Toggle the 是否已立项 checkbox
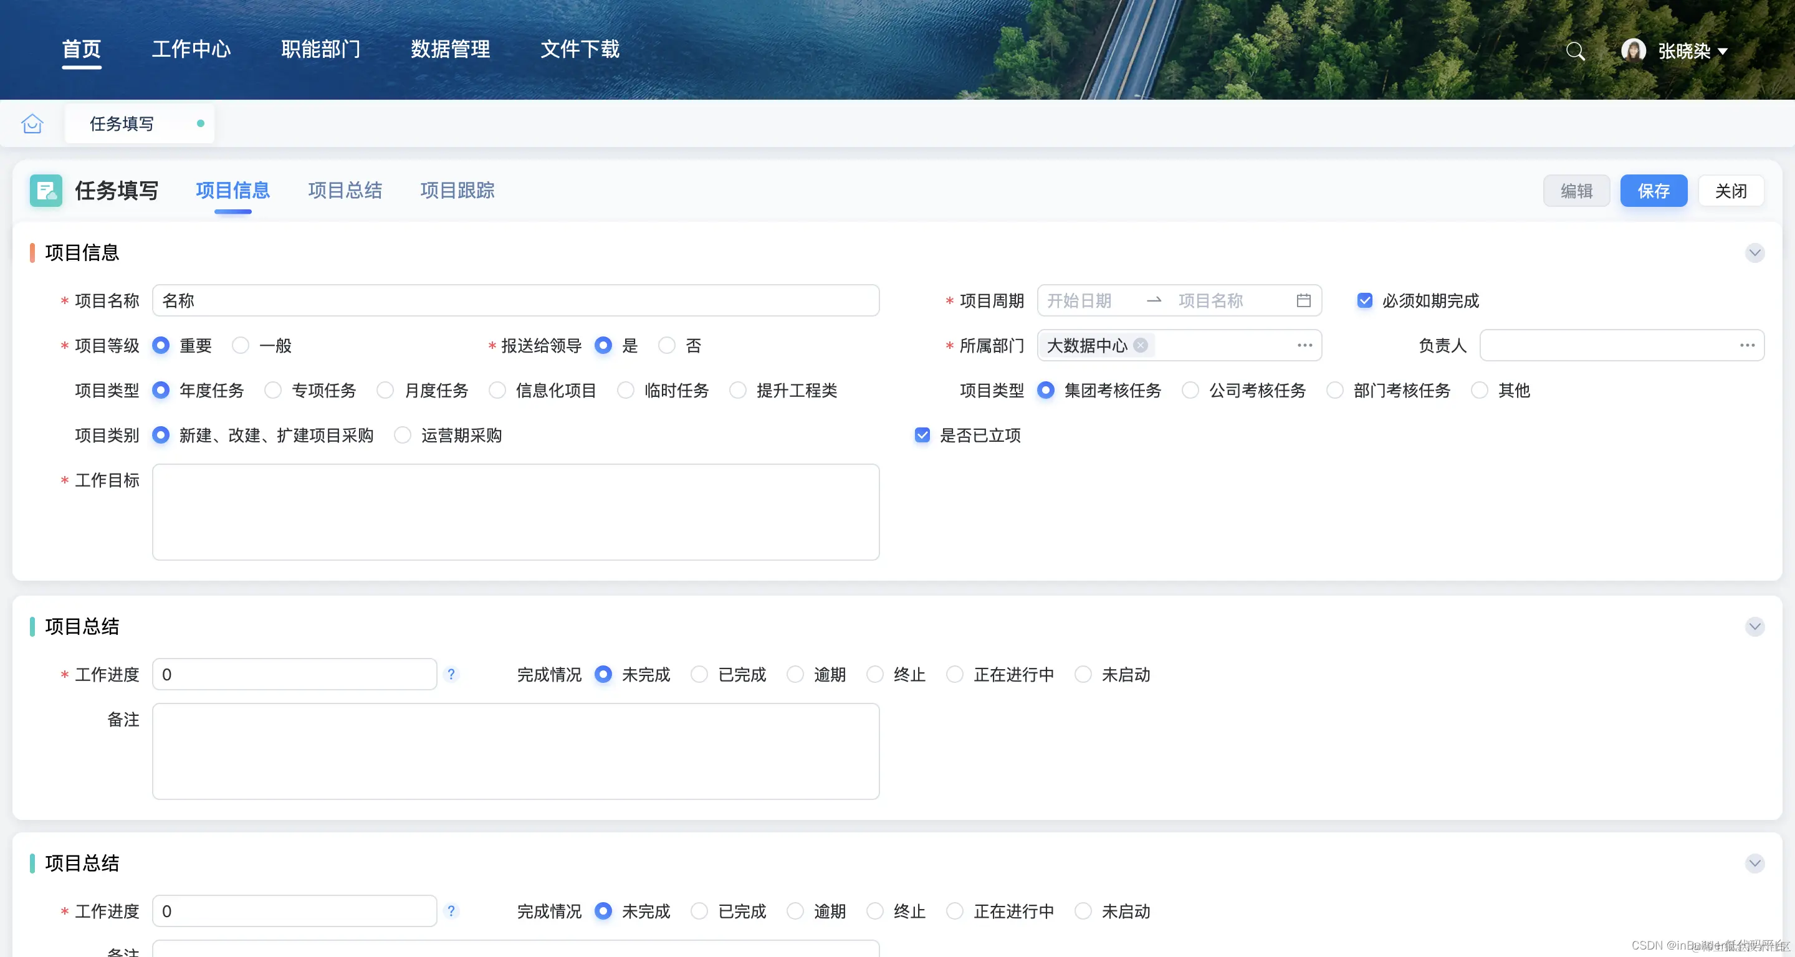Image resolution: width=1795 pixels, height=957 pixels. tap(922, 436)
